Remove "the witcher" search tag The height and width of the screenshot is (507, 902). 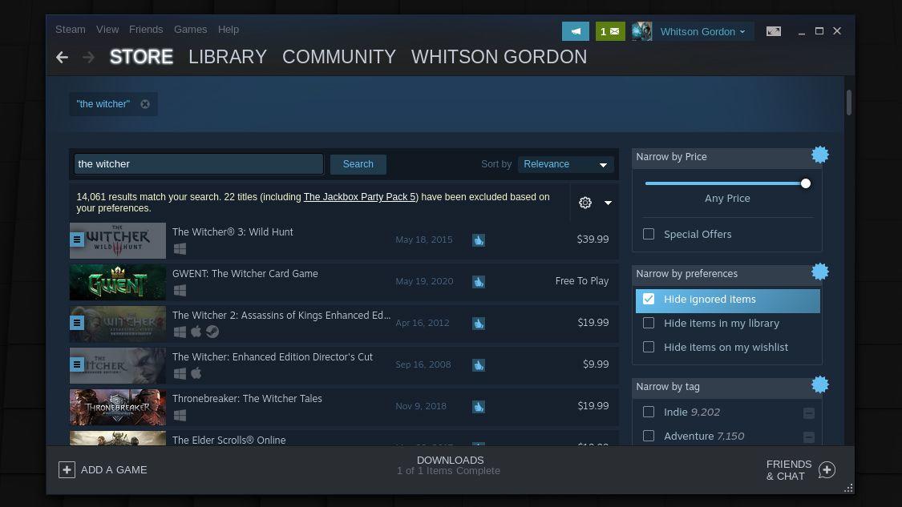point(145,104)
